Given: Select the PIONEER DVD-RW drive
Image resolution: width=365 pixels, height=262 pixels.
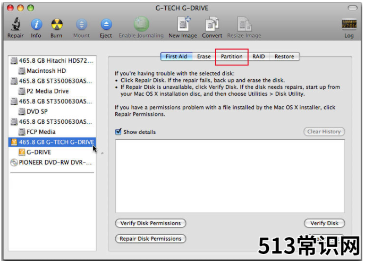Looking at the screenshot, I should tap(52, 162).
